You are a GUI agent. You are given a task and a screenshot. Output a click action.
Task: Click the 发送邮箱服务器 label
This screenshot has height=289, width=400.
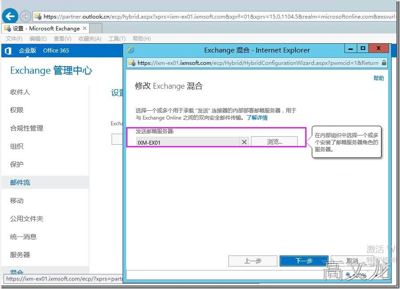click(x=155, y=131)
